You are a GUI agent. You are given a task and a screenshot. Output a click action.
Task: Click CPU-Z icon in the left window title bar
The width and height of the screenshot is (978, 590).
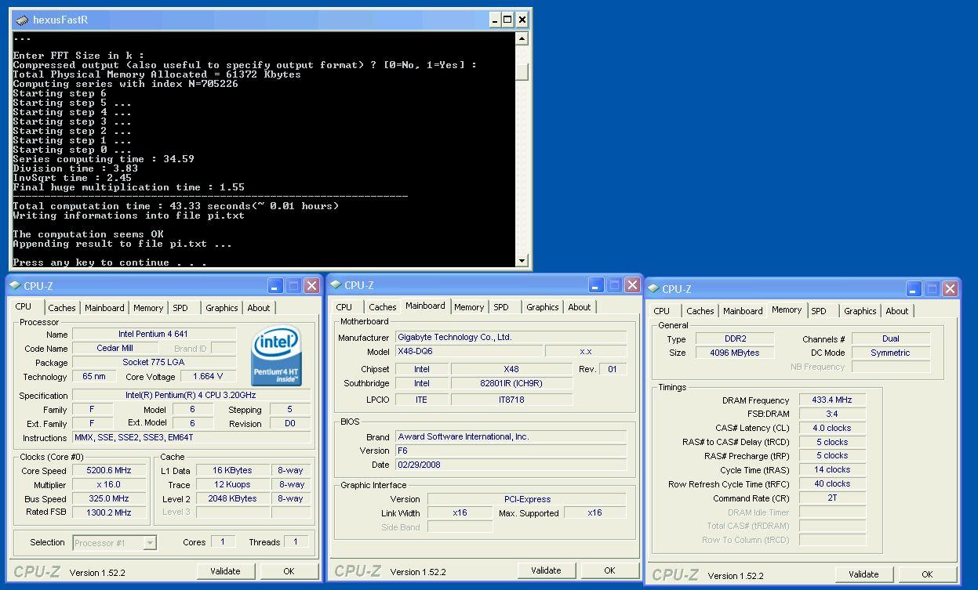pyautogui.click(x=16, y=286)
